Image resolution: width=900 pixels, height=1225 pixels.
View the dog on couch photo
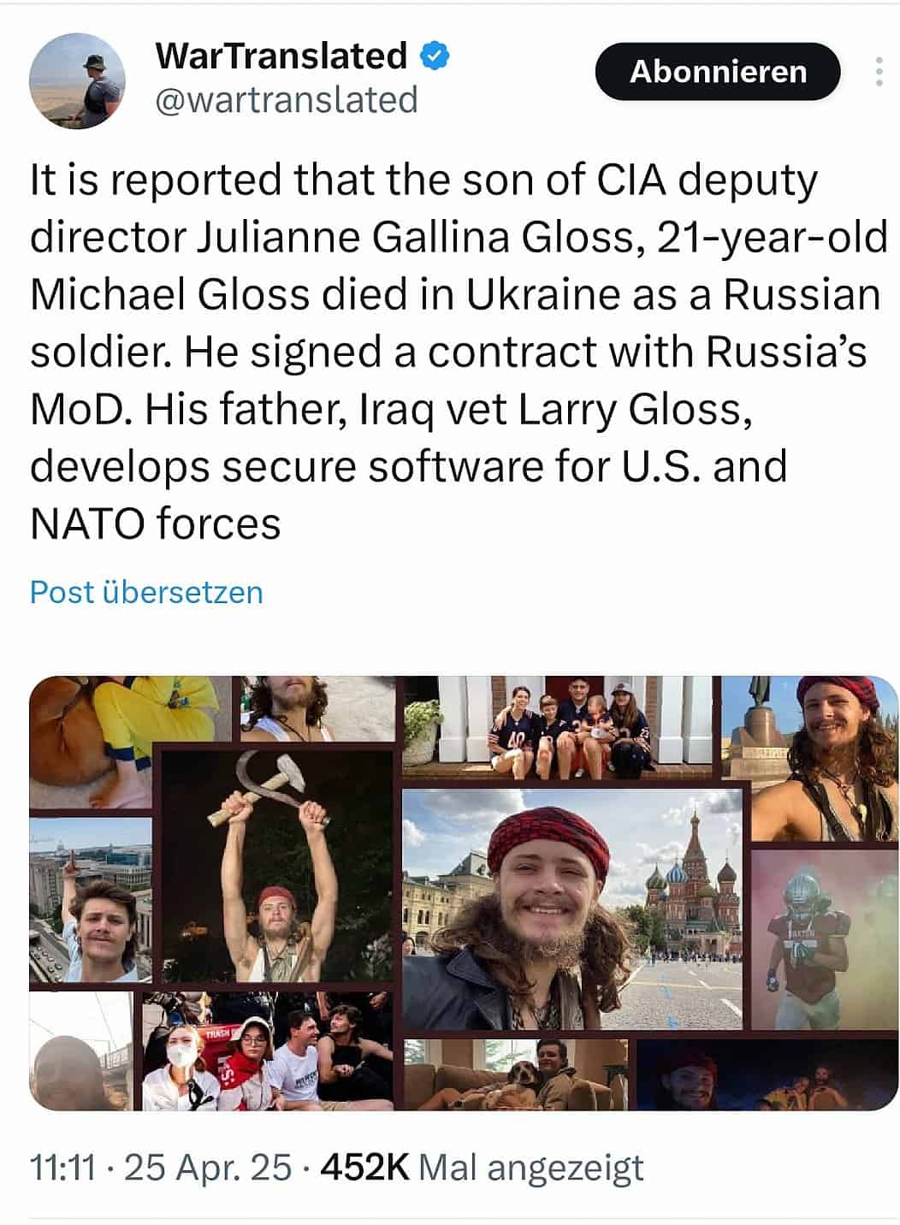point(516,1074)
